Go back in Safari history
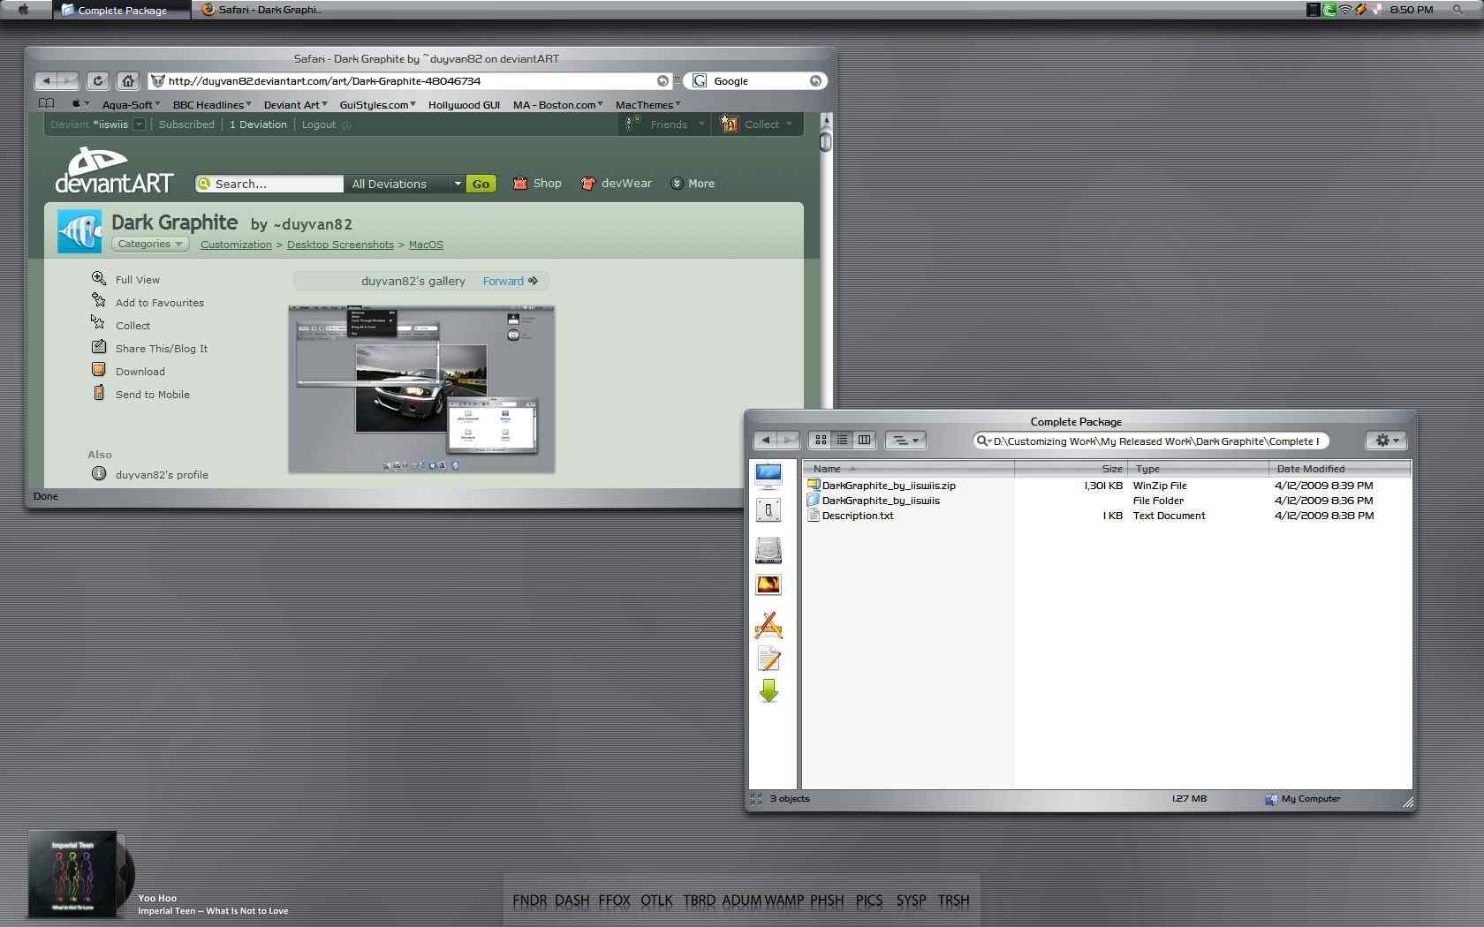Screen dimensions: 1484x927 pyautogui.click(x=46, y=80)
